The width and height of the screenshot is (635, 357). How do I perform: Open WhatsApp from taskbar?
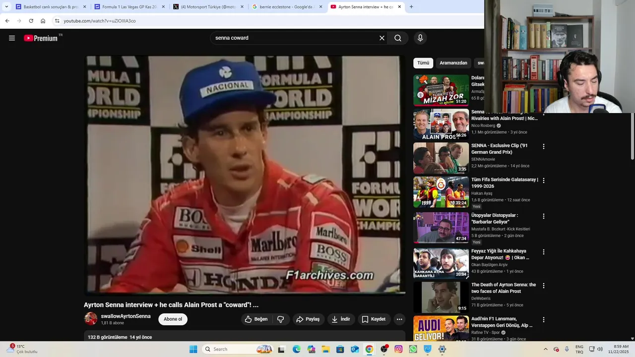[x=413, y=349]
